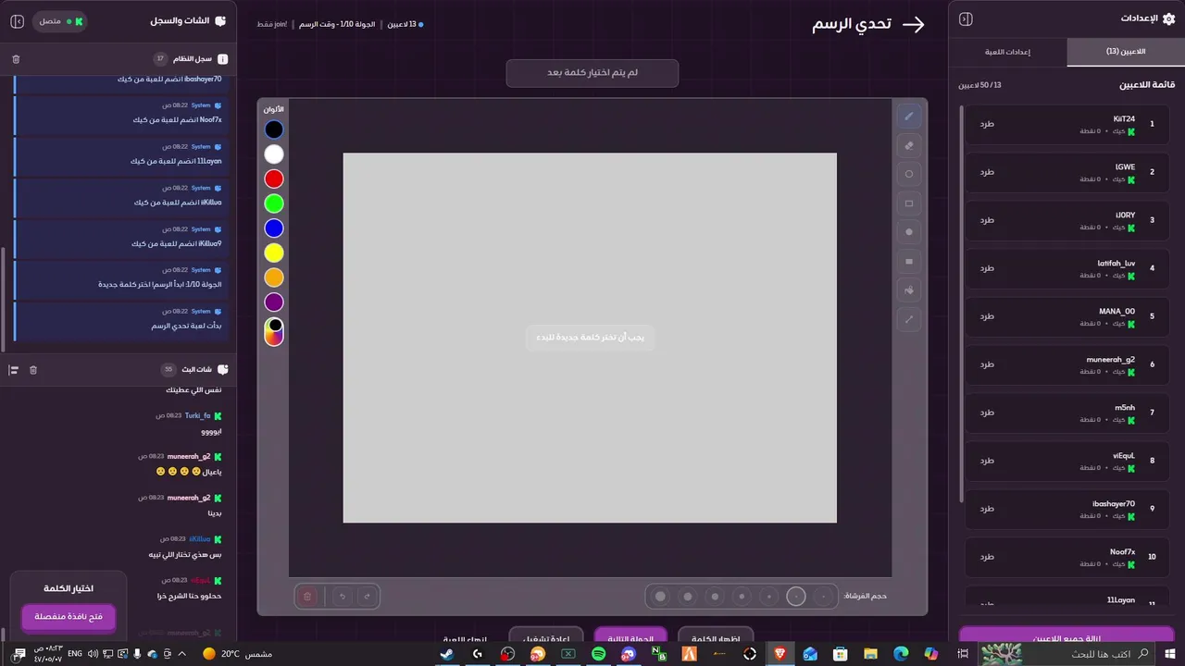The image size is (1185, 666).
Task: Kick player iJORY with طرد
Action: 987,220
